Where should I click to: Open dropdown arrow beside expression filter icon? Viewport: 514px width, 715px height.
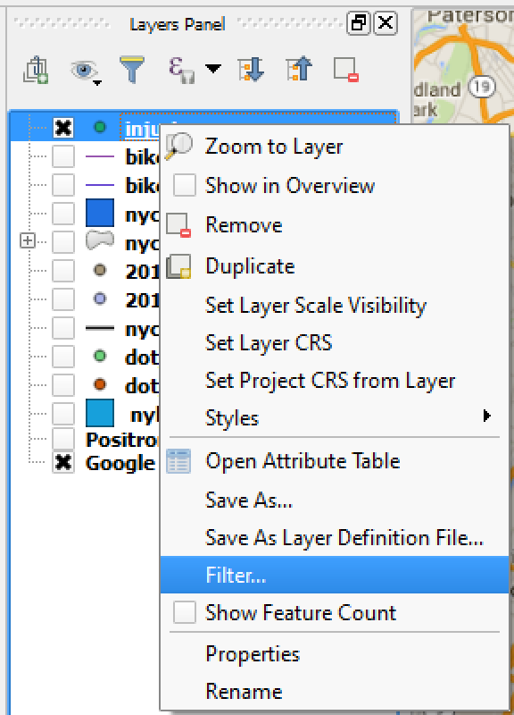(213, 69)
